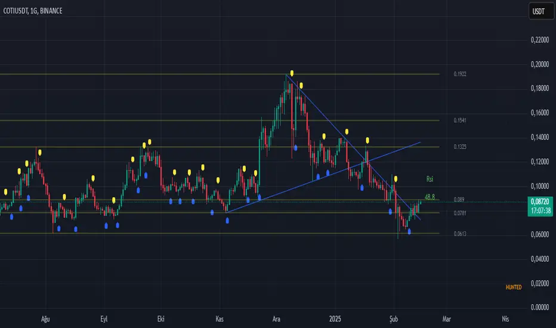This screenshot has width=556, height=328.
Task: Click the 0,12000 price axis label
Action: point(540,162)
